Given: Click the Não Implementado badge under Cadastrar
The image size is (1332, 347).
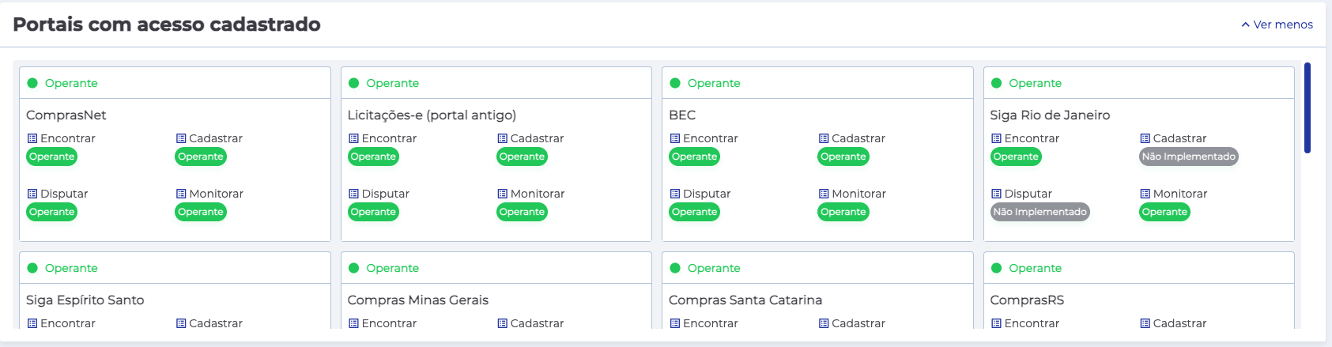Looking at the screenshot, I should pyautogui.click(x=1188, y=157).
